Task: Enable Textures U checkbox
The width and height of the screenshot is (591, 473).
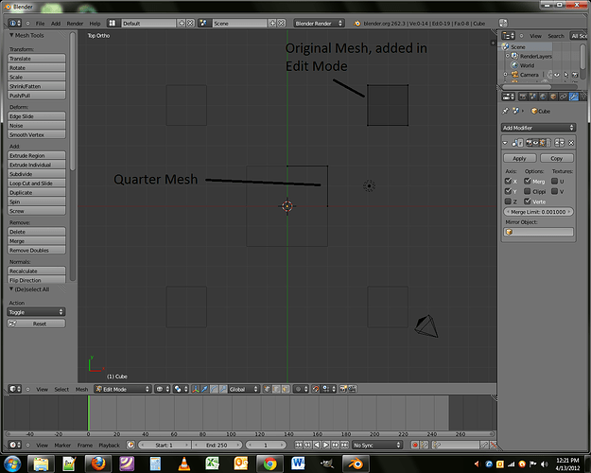Action: tap(554, 181)
